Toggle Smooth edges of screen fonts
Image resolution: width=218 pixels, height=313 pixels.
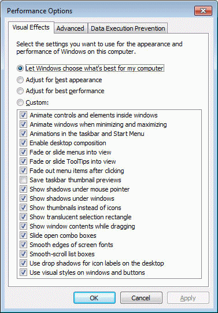(23, 245)
